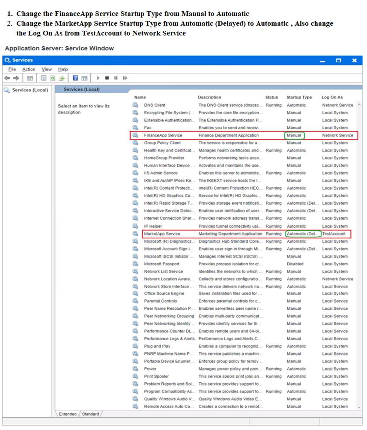Open the Action menu
This screenshot has width=367, height=430.
coord(29,69)
